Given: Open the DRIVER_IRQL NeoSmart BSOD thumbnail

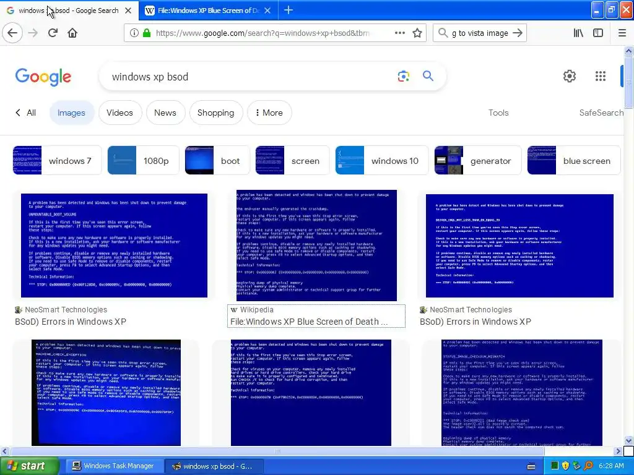Looking at the screenshot, I should [x=519, y=246].
